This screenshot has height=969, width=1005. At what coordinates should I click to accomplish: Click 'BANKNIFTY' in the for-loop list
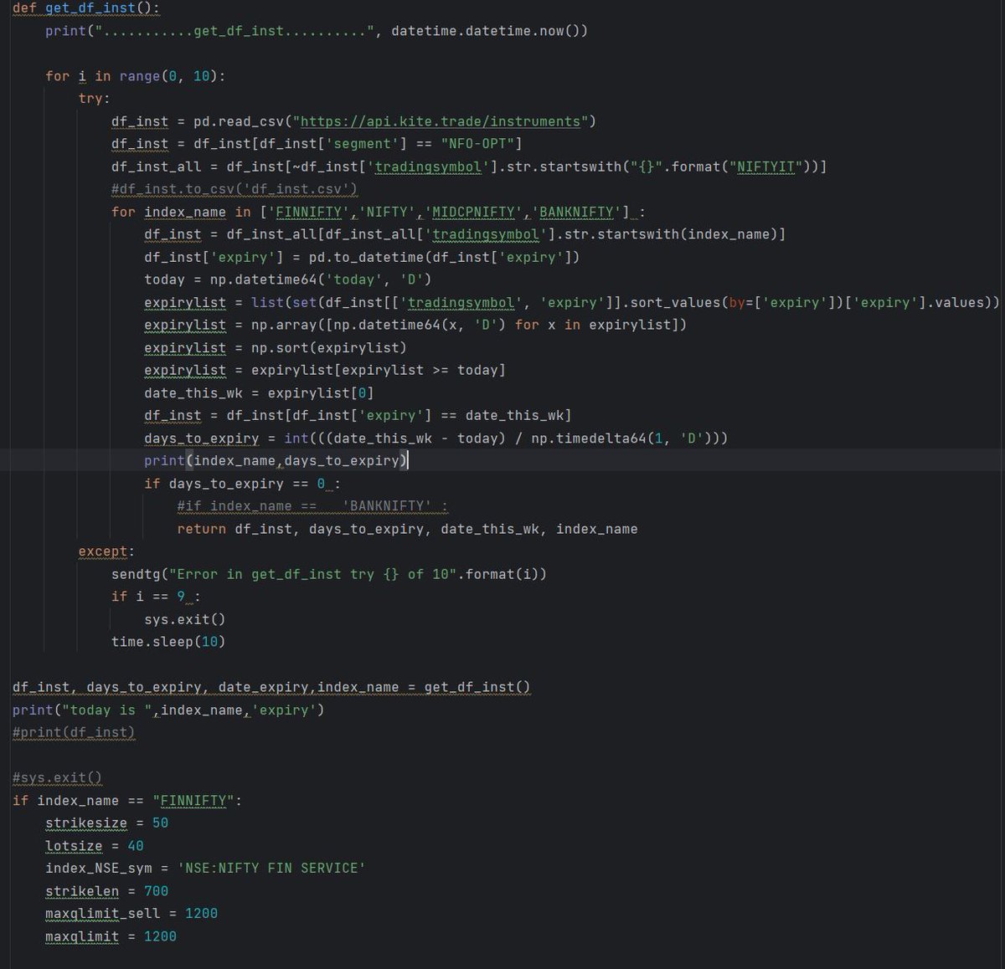click(576, 212)
